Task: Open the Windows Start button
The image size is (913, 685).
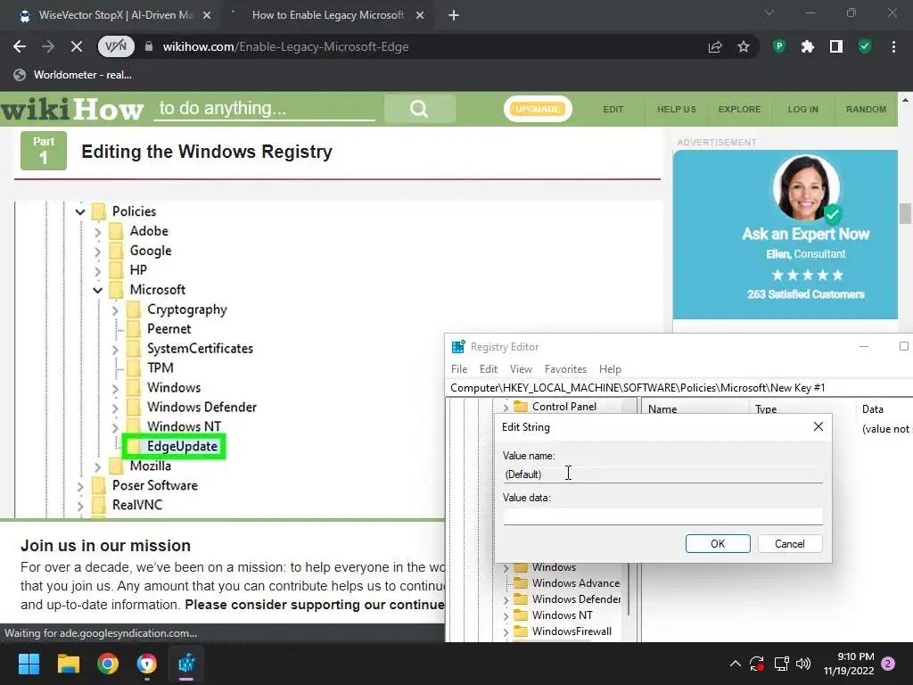Action: (29, 664)
